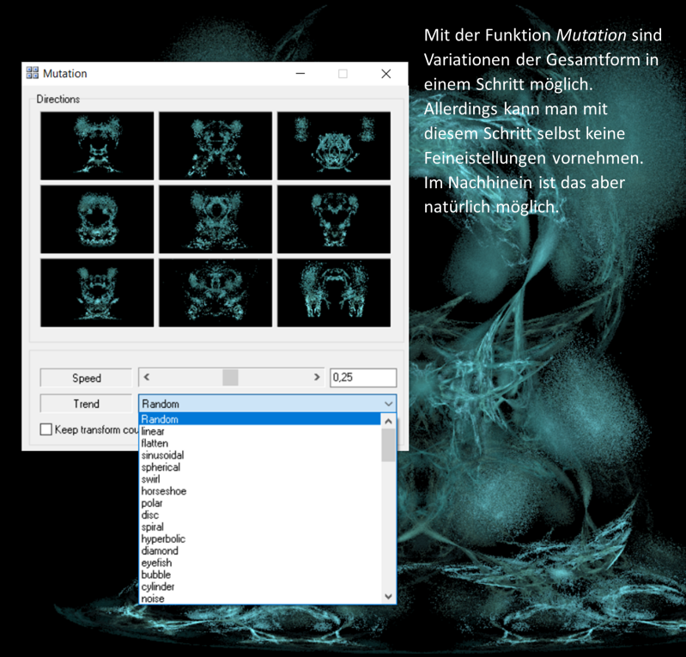Choose linear in the Trend list

point(260,431)
